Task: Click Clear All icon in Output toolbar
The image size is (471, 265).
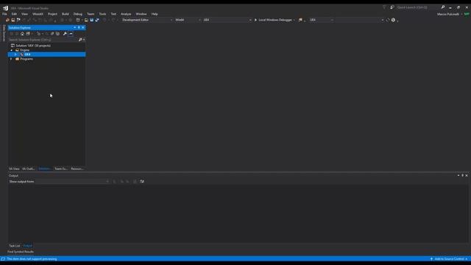Action: coord(135,182)
